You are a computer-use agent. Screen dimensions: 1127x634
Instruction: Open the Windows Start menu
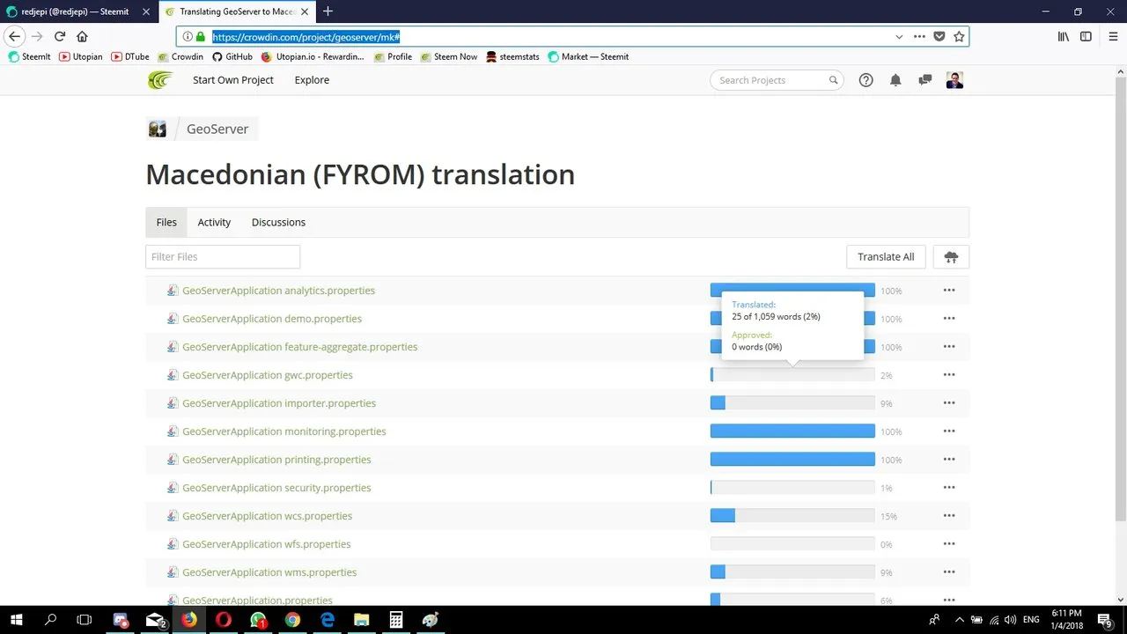(16, 620)
